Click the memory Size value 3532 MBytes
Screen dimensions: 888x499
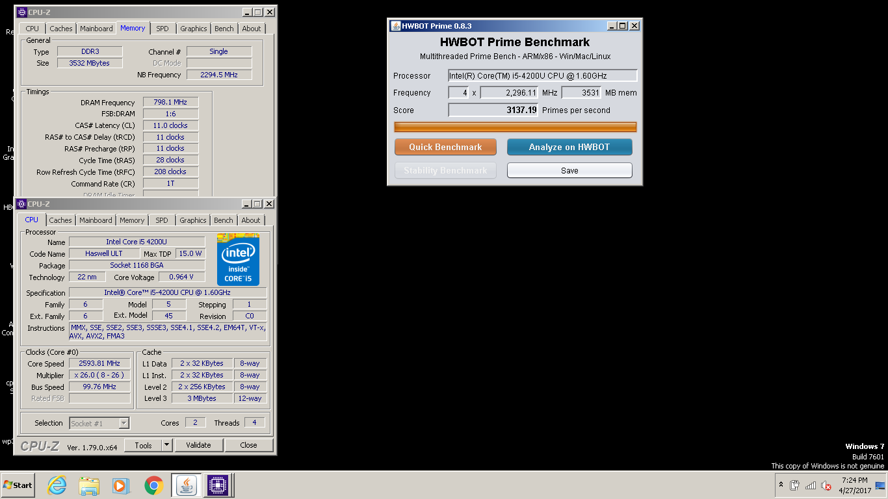(90, 63)
